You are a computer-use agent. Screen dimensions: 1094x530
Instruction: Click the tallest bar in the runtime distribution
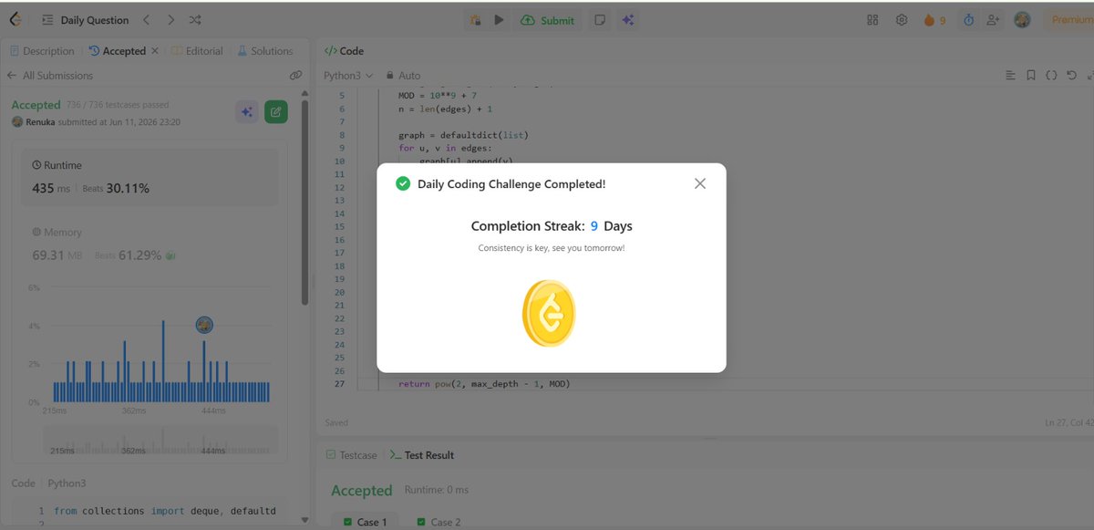point(163,361)
